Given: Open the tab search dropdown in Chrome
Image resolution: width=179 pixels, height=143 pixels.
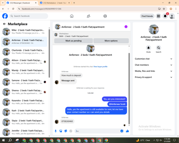Looking at the screenshot, I should coord(3,3).
